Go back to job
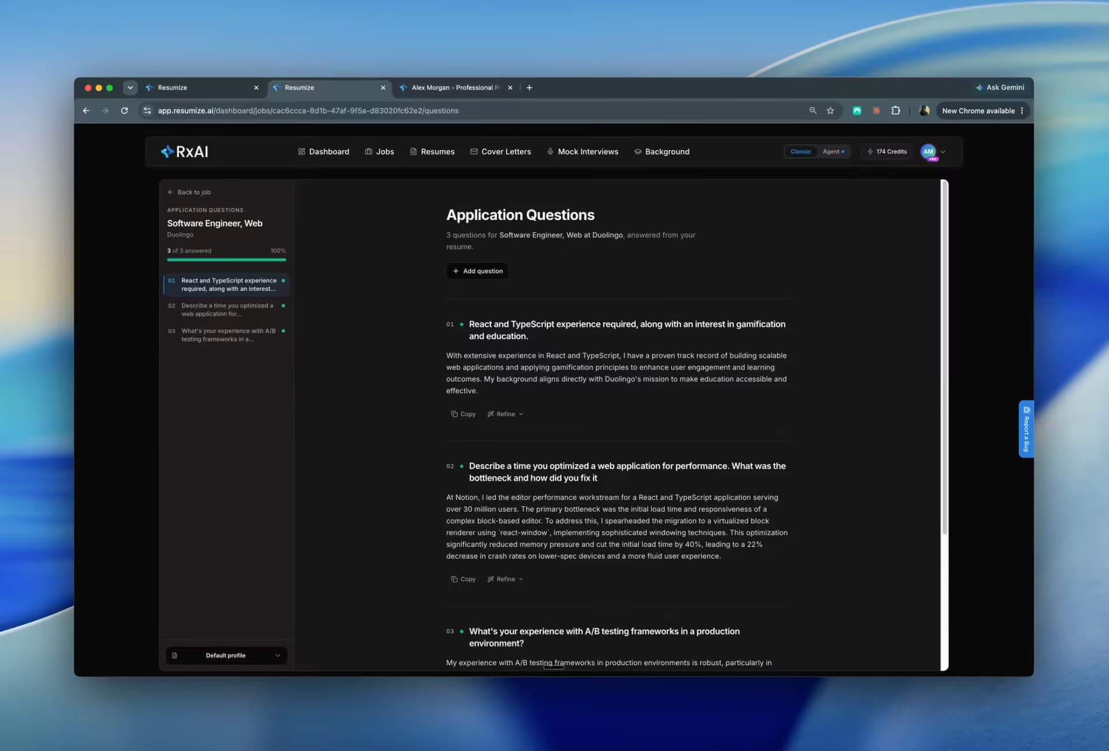1109x751 pixels. pyautogui.click(x=189, y=192)
